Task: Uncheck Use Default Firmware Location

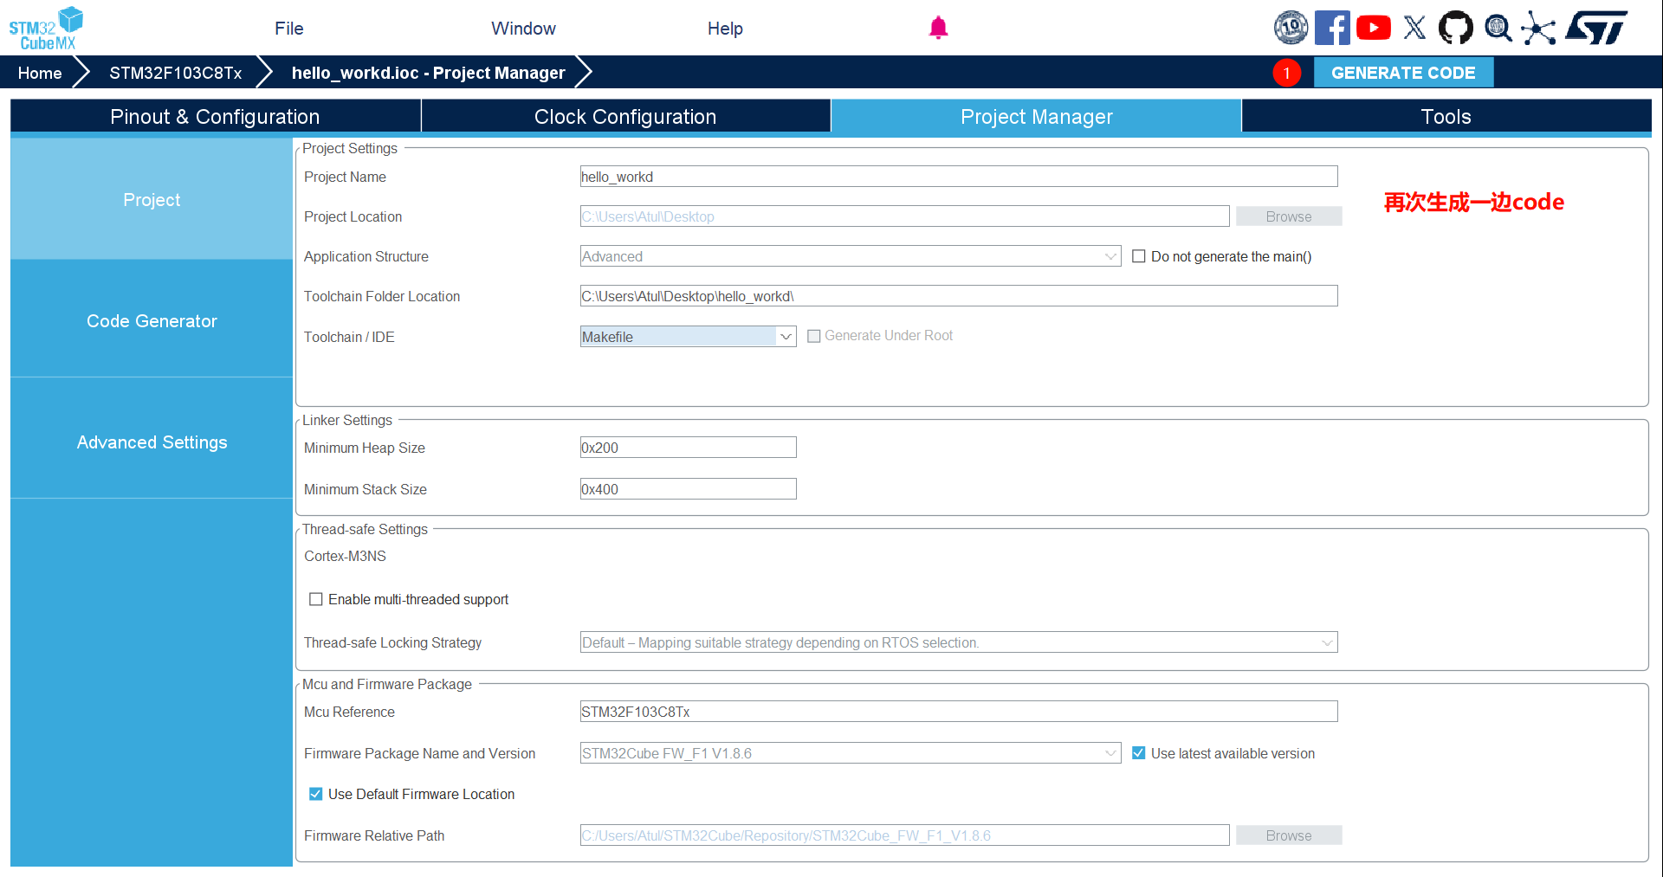Action: [x=316, y=794]
